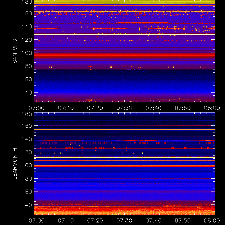The height and width of the screenshot is (225, 225).
Task: Select the 140 frequency label on San Vito axis
Action: pyautogui.click(x=27, y=26)
